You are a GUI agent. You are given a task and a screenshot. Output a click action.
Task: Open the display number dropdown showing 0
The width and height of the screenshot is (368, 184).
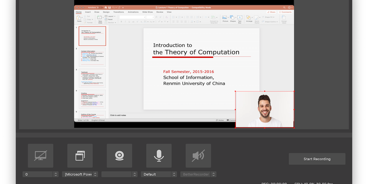point(40,174)
